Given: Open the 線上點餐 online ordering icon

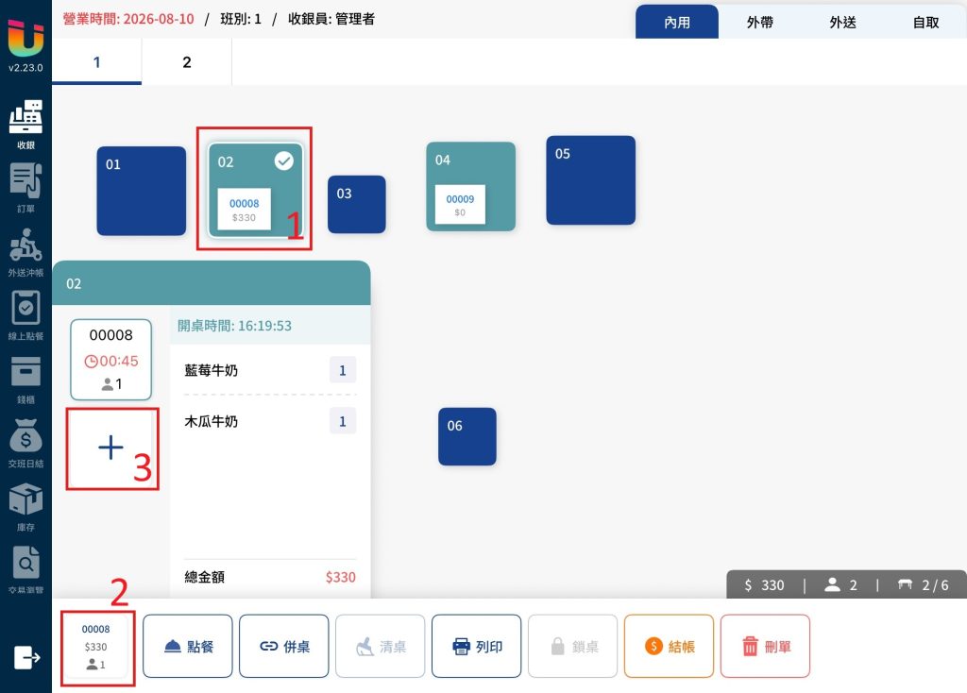Looking at the screenshot, I should point(25,308).
